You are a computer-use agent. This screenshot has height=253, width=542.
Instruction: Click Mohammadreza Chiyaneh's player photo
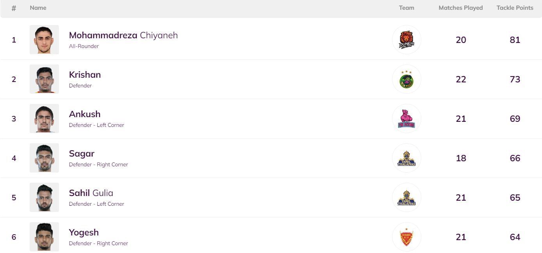click(x=44, y=40)
